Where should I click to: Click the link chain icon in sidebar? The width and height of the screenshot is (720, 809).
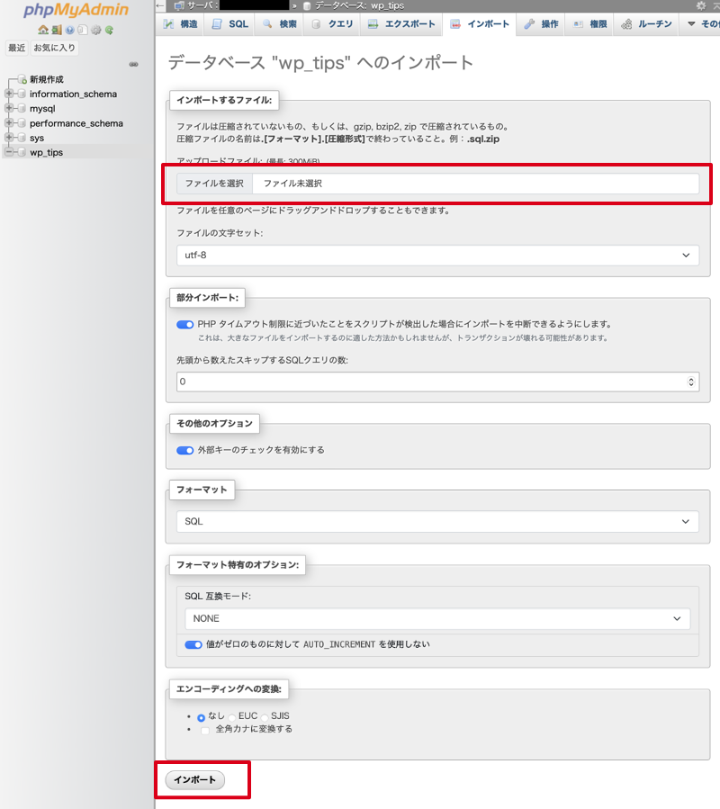(x=134, y=65)
